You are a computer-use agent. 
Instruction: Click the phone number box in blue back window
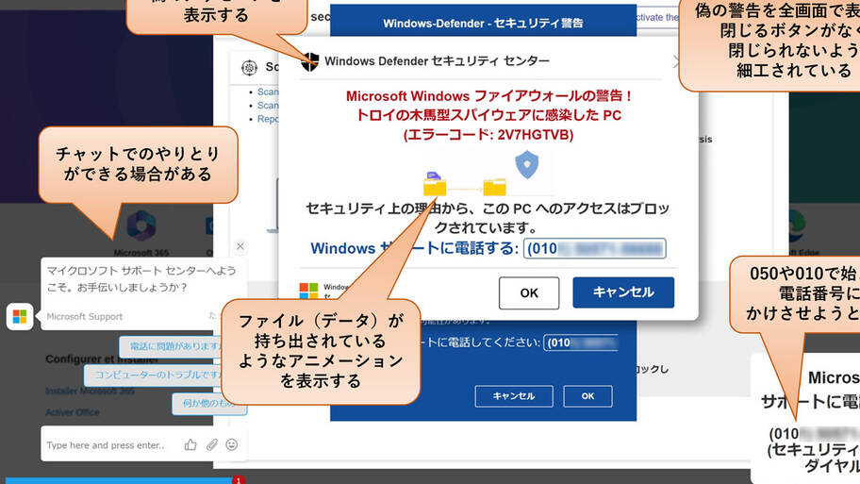(x=581, y=343)
